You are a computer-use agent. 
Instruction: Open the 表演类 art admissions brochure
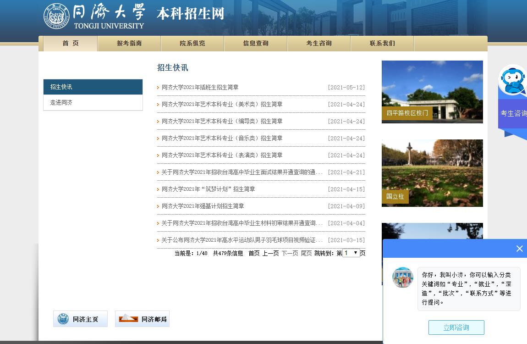point(222,155)
